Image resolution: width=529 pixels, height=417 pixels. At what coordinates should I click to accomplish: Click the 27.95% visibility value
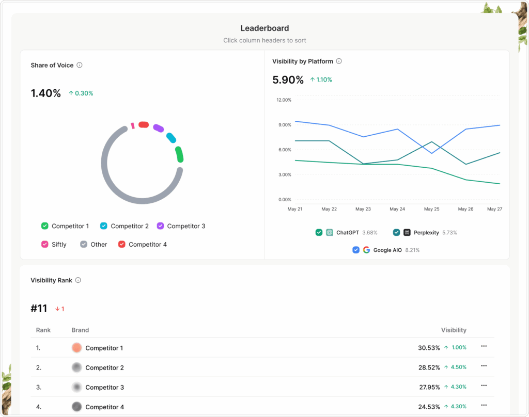[429, 387]
